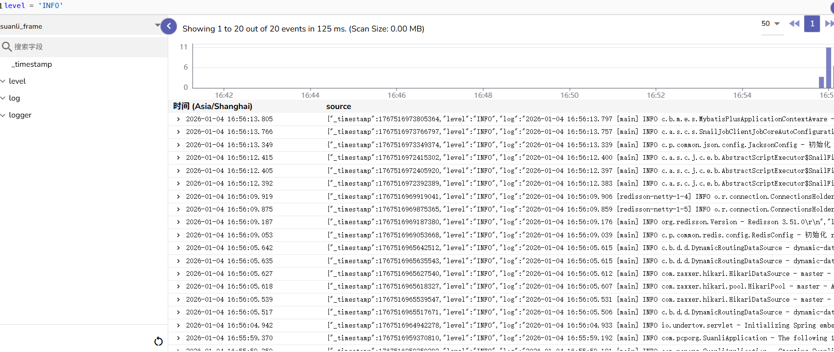Go to the first page using the double-left arrow
The height and width of the screenshot is (352, 834).
(x=794, y=23)
